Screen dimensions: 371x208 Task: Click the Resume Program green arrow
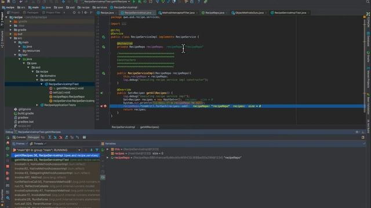(8, 155)
